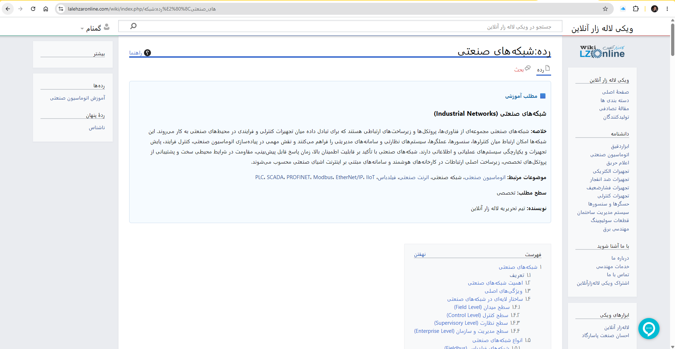Screen dimensions: 675x349
Task: Open the دسته بندی ها link
Action: [614, 100]
